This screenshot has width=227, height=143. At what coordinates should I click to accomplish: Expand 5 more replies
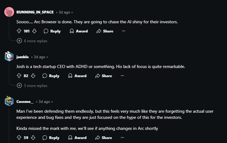(32, 85)
